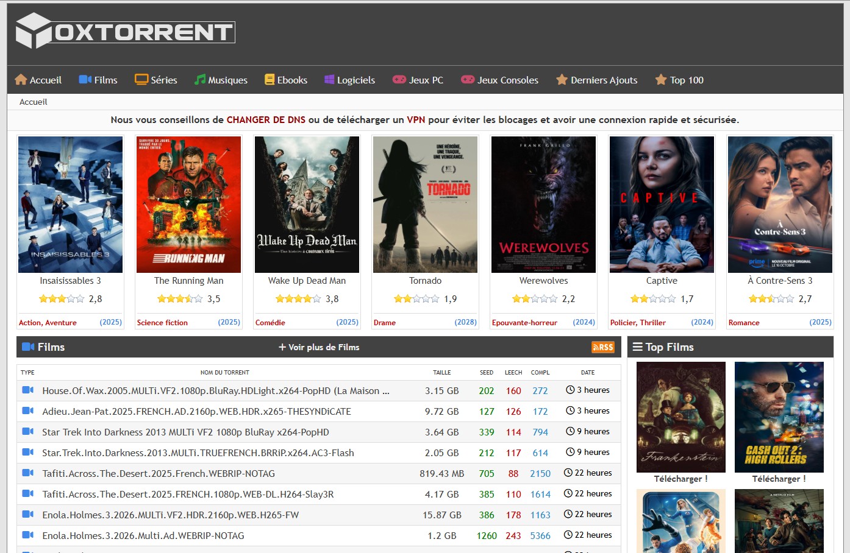Screen dimensions: 850x553
Task: Click the Werewolves movie poster
Action: (544, 205)
